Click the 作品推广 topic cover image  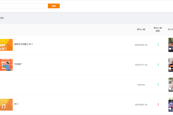[x=6, y=65]
